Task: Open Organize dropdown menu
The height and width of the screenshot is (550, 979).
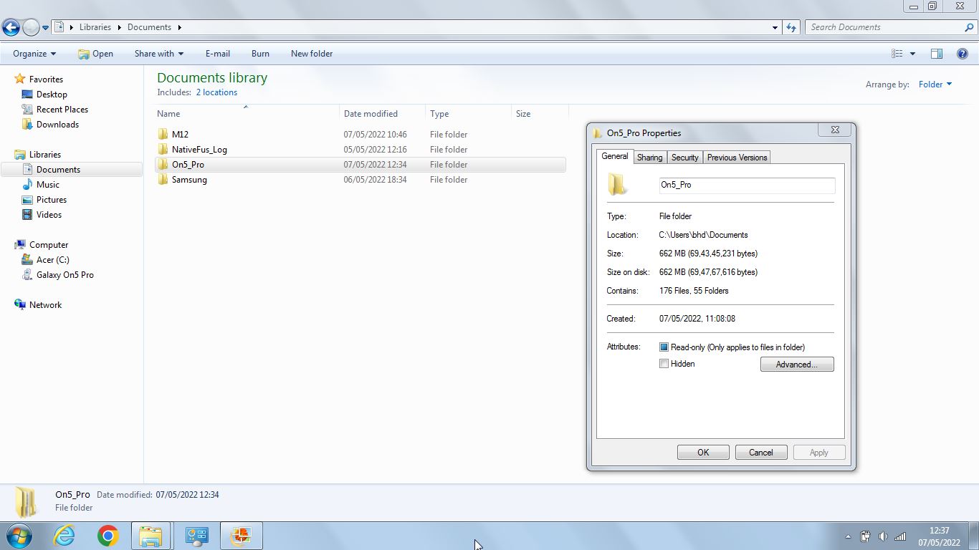Action: pyautogui.click(x=34, y=54)
